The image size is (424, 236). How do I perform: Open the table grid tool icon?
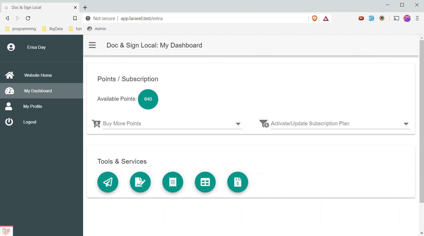coord(205,182)
